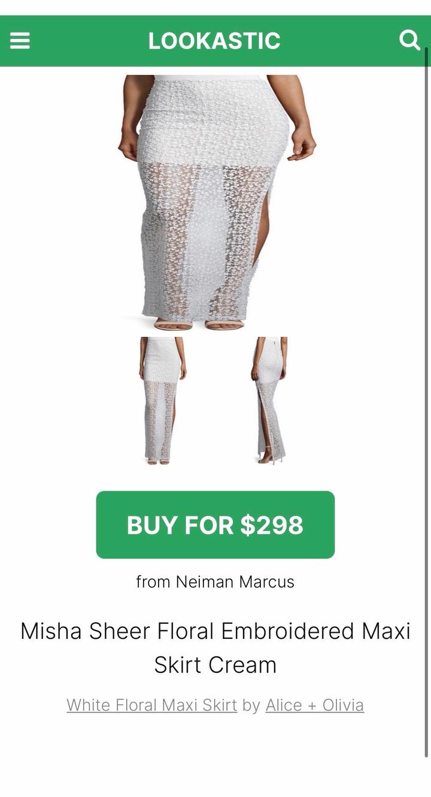This screenshot has width=431, height=797.
Task: Click the vertical scrollbar on the right edge
Action: (x=426, y=401)
